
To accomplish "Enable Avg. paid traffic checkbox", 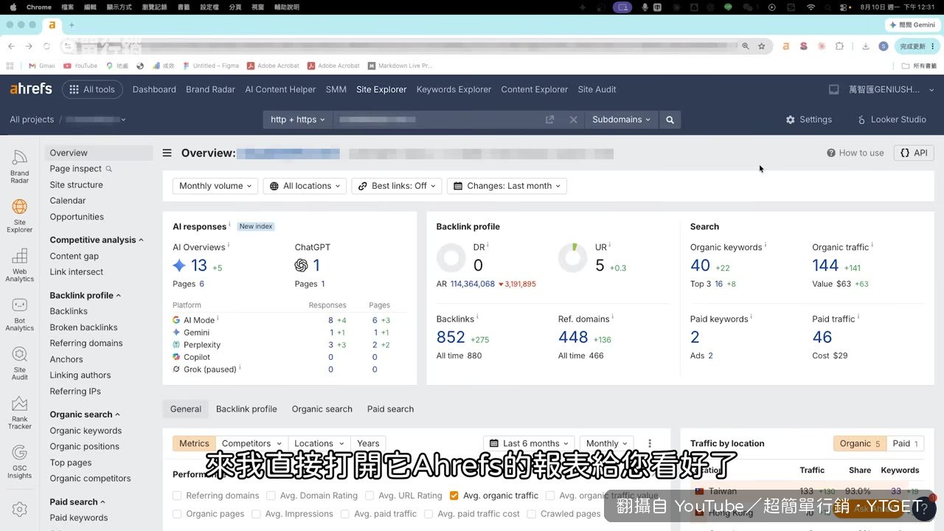I will click(x=344, y=514).
